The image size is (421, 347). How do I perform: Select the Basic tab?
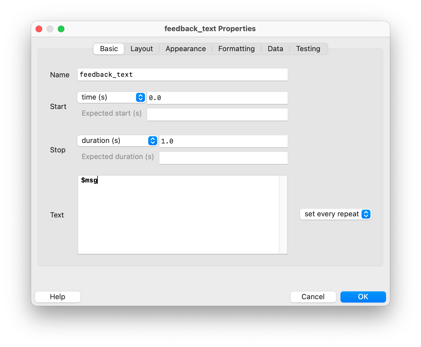[x=109, y=49]
